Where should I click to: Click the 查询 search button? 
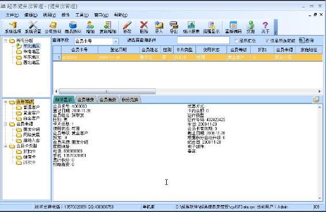[x=306, y=40]
